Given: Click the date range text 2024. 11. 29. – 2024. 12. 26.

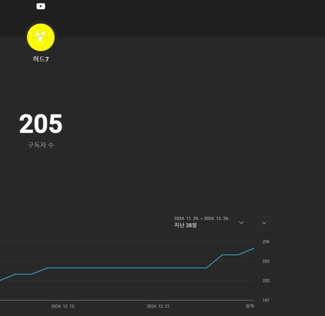Looking at the screenshot, I should [201, 218].
